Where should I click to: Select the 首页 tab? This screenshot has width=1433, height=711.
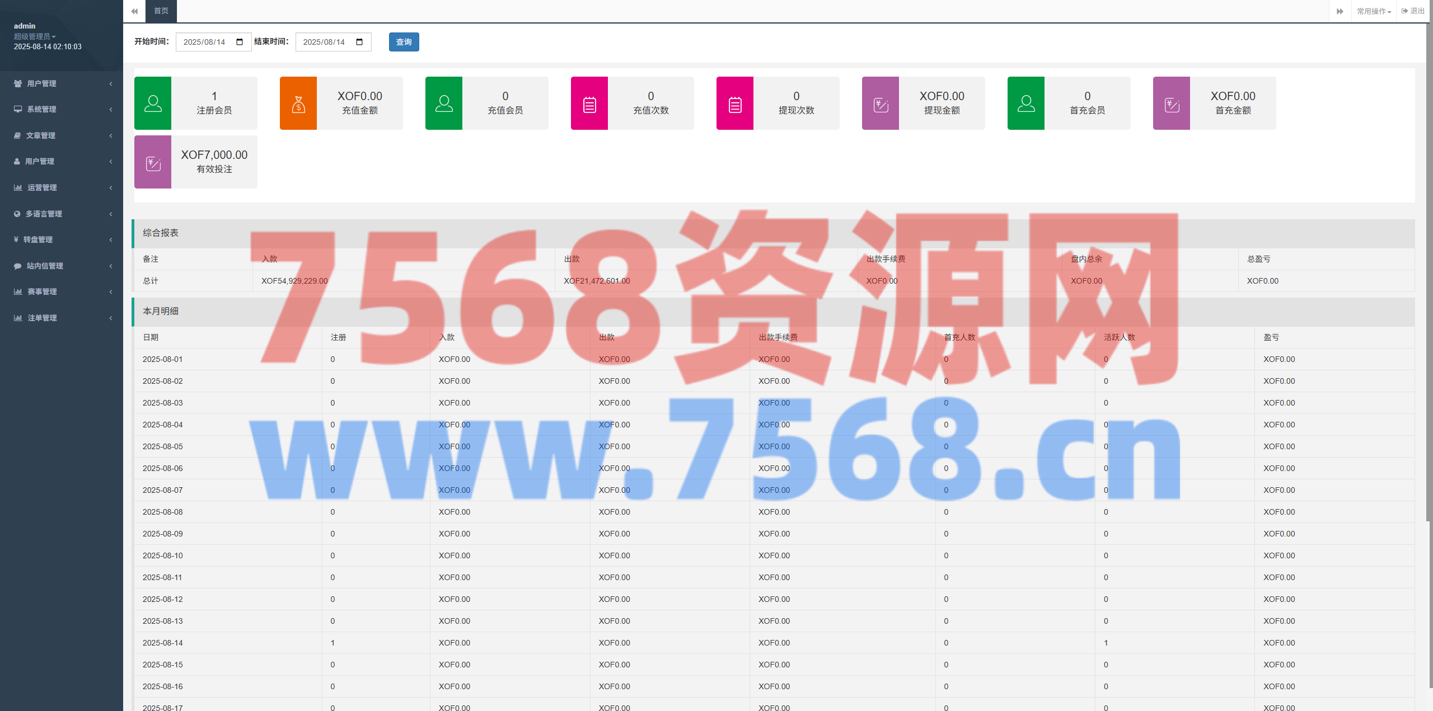161,11
